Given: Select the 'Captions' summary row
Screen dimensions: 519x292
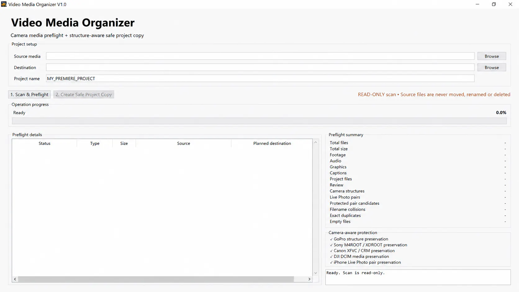Looking at the screenshot, I should [x=418, y=173].
